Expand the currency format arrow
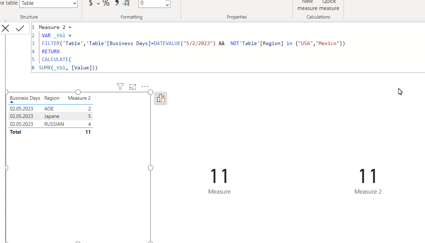The image size is (425, 243). pos(98,4)
